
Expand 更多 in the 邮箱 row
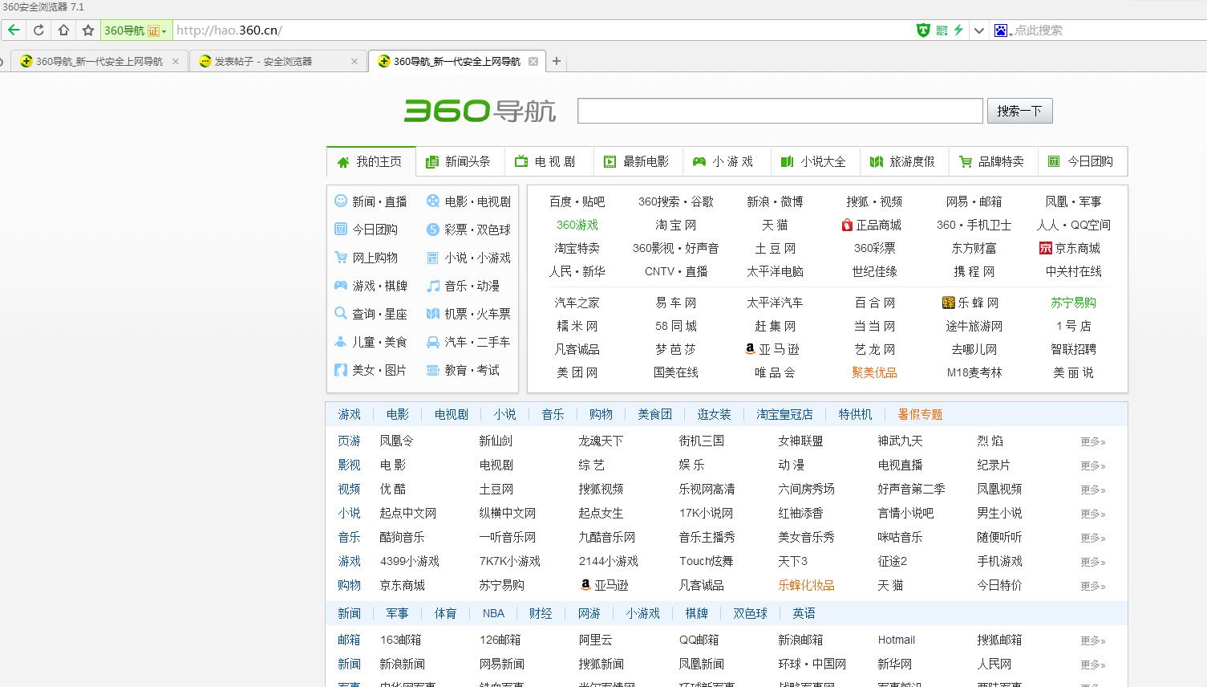[x=1093, y=640]
